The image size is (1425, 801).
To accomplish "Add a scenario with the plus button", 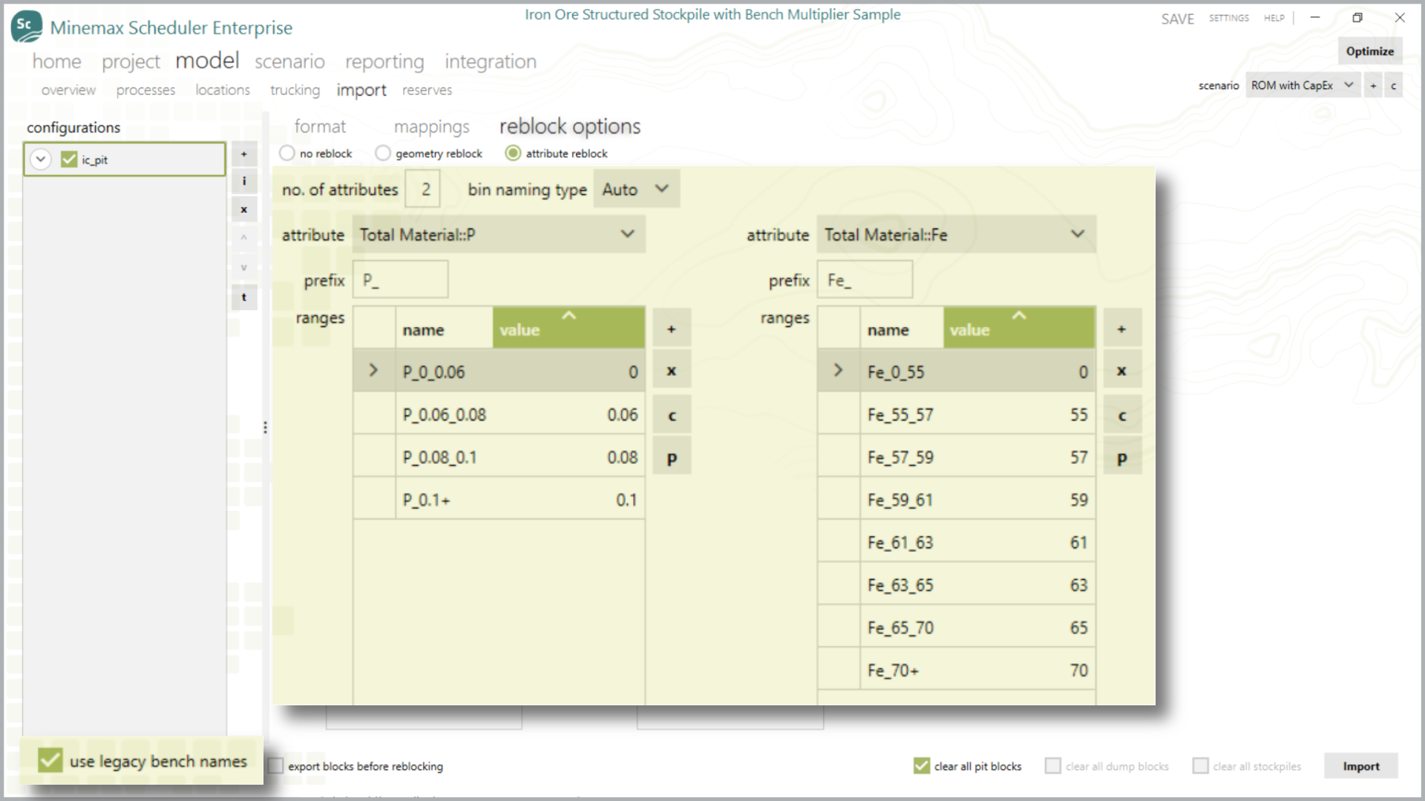I will (x=1373, y=86).
